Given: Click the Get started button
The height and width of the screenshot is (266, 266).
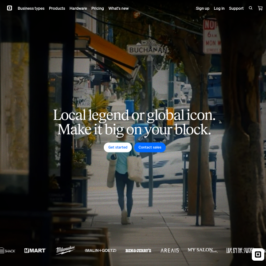Looking at the screenshot, I should coord(118,147).
